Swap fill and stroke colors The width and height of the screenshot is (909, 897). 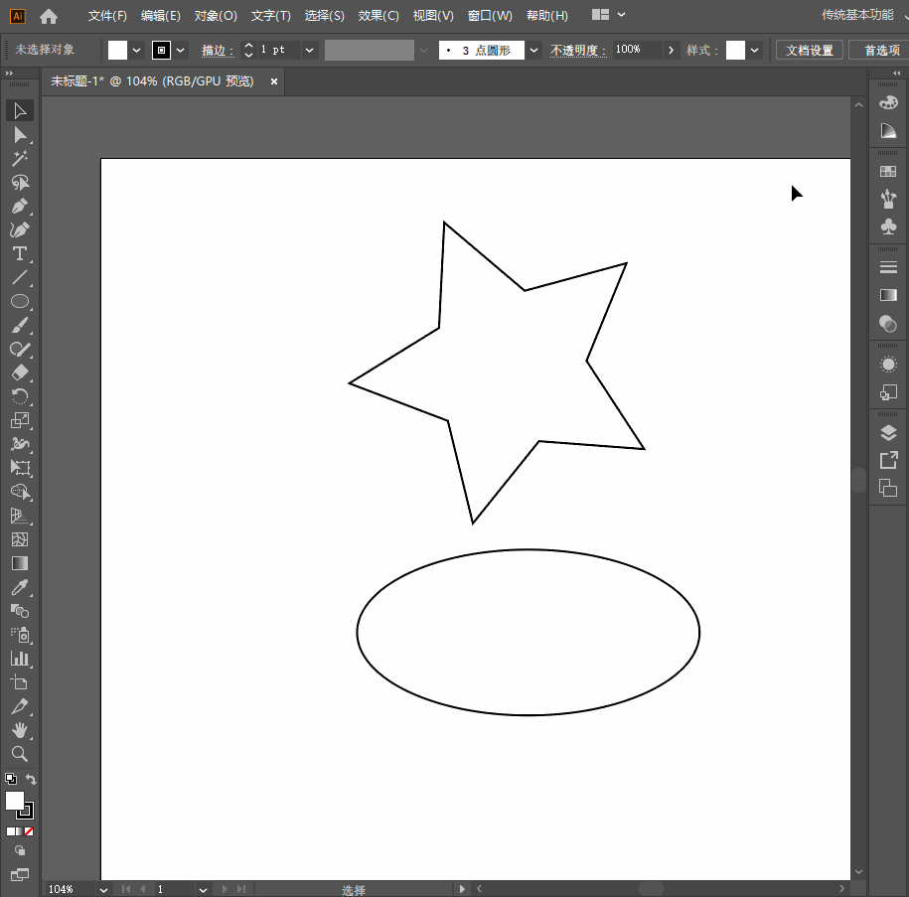[31, 780]
